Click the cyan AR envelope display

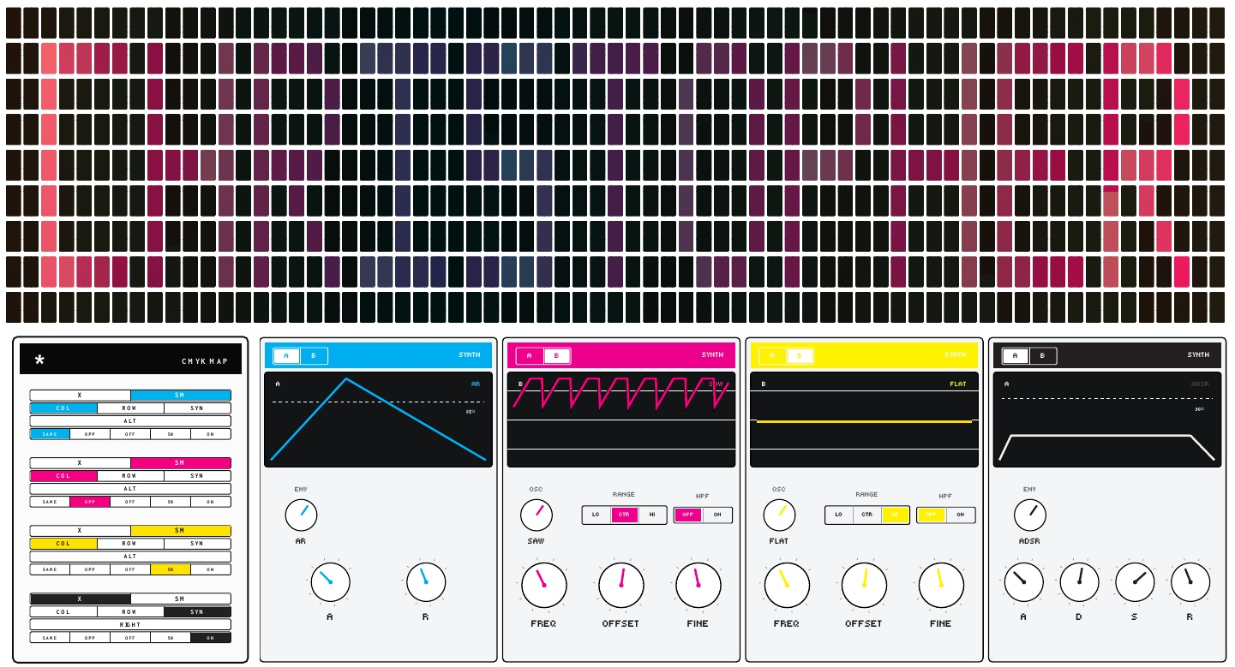[378, 420]
